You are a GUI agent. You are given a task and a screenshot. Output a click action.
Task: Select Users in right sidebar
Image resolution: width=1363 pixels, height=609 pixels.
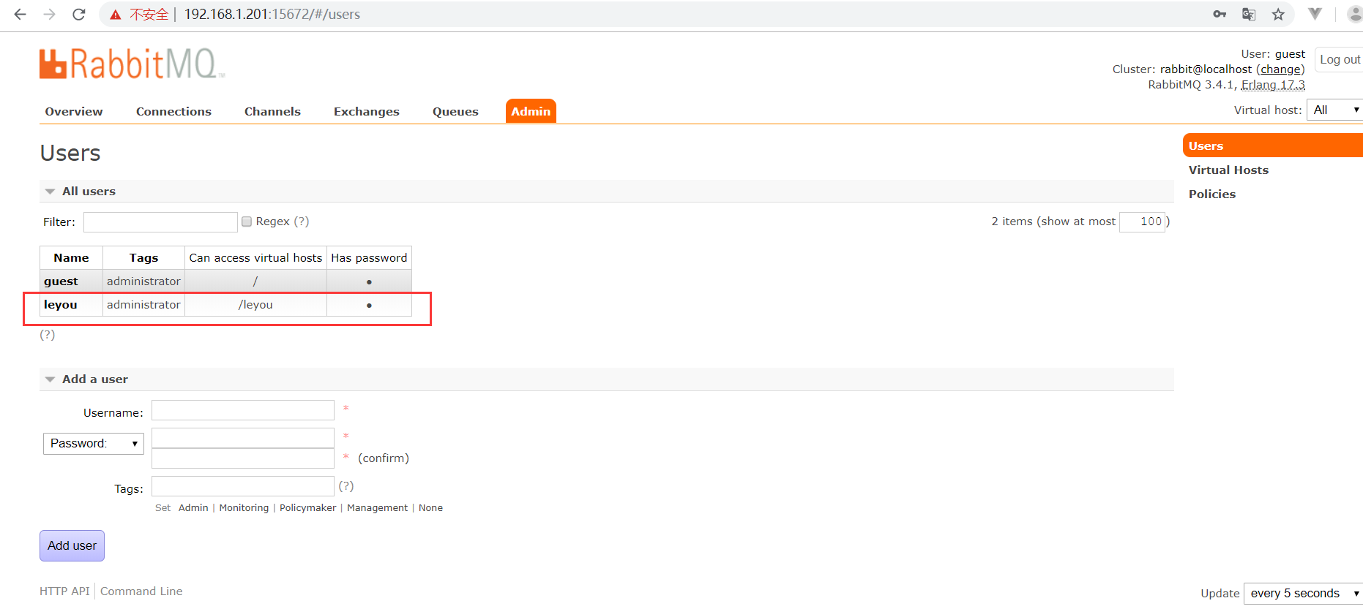[1273, 145]
